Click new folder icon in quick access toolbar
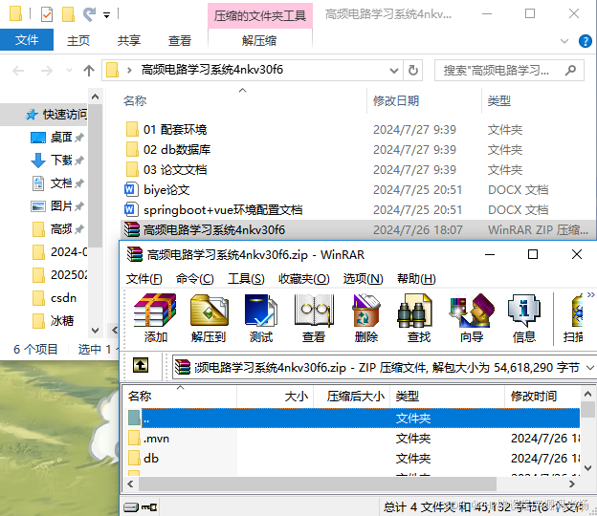The width and height of the screenshot is (597, 516). (68, 14)
